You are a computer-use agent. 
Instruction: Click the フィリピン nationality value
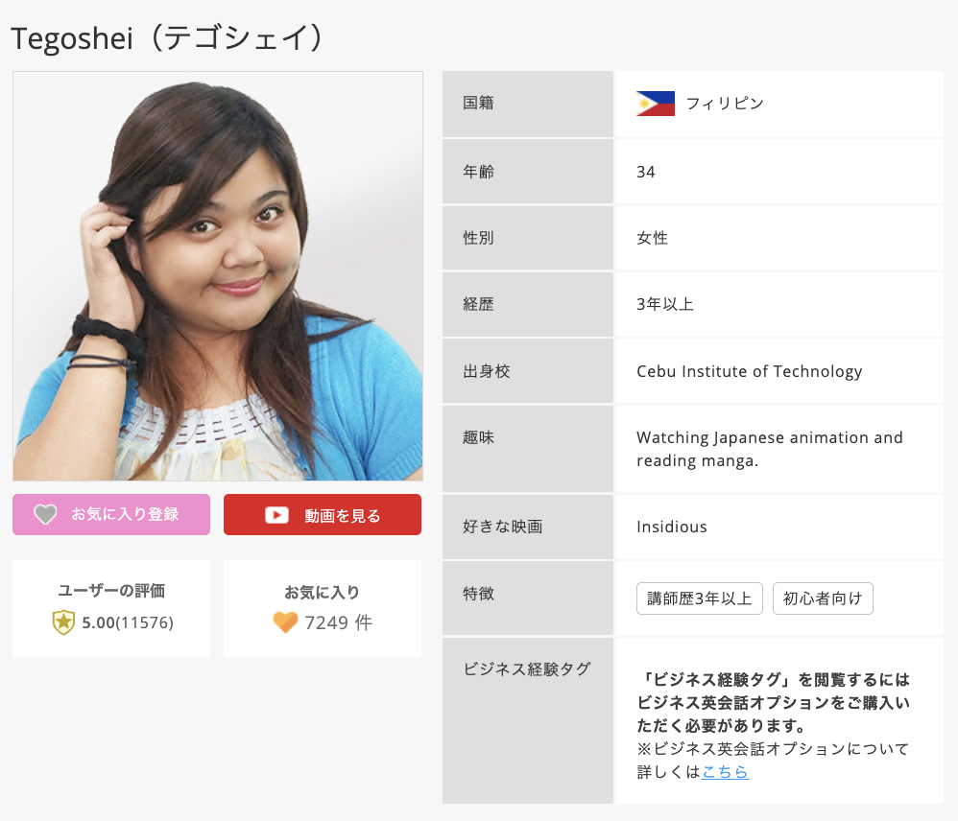[x=725, y=104]
